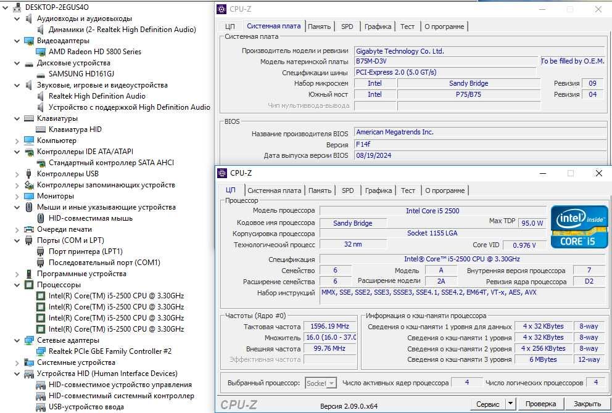
Task: Click the CPU-Z app icon in the front window title bar
Action: 222,173
